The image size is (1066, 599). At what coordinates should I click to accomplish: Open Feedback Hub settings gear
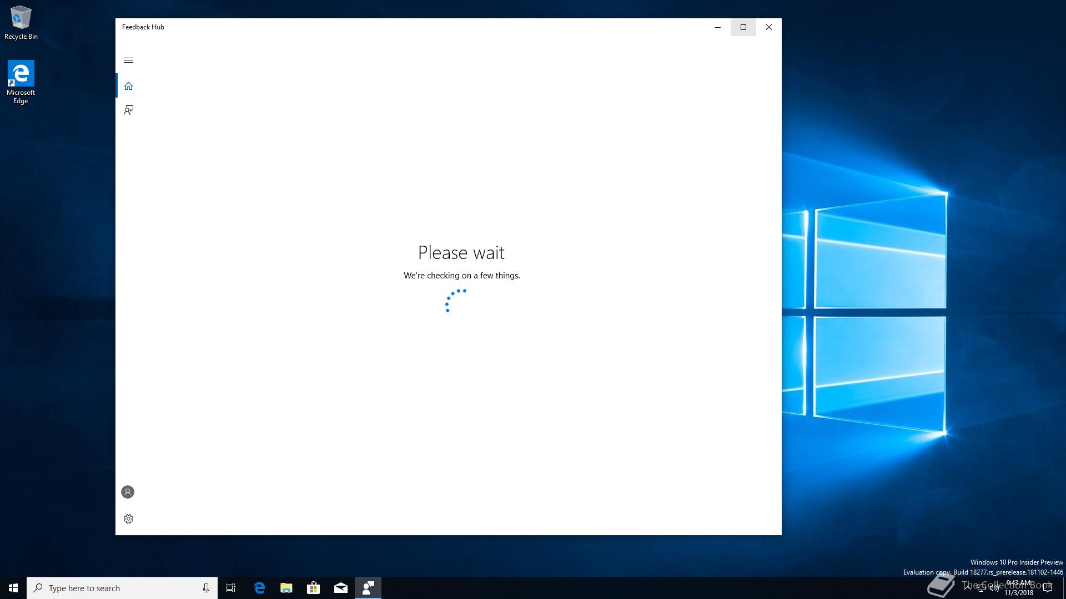coord(128,519)
